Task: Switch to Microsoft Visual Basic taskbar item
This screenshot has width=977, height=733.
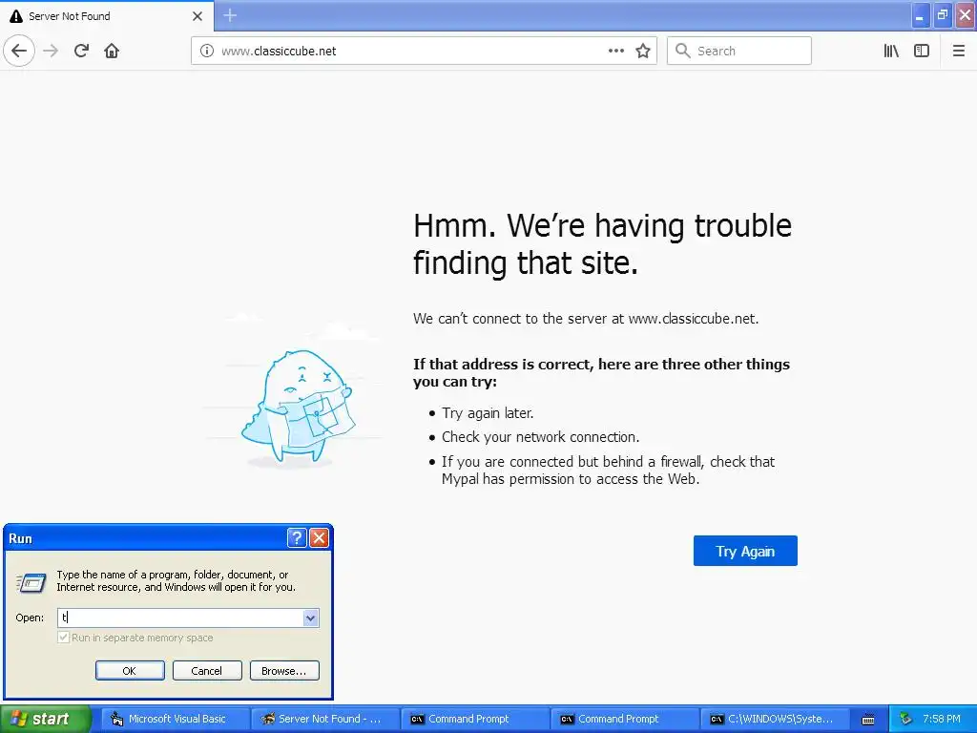Action: pyautogui.click(x=176, y=719)
